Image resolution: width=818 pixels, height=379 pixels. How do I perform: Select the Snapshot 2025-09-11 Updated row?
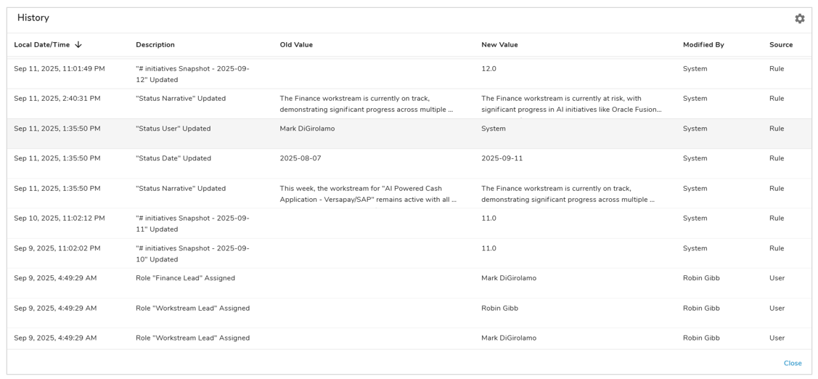pos(192,224)
